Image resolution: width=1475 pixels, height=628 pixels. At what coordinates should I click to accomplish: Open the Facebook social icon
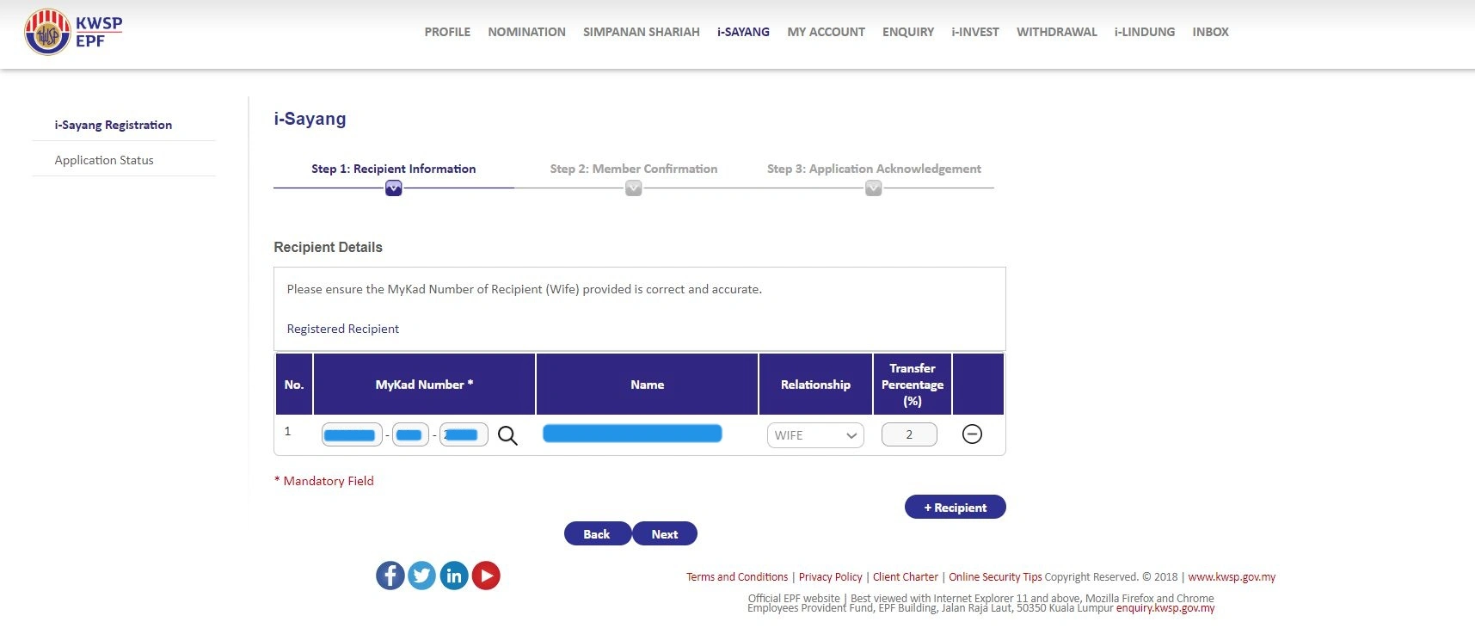point(390,576)
